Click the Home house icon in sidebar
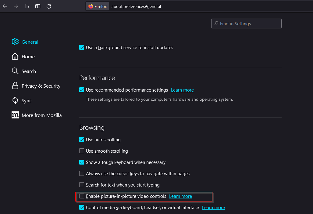Screen dimensions: 313x214 coord(15,56)
